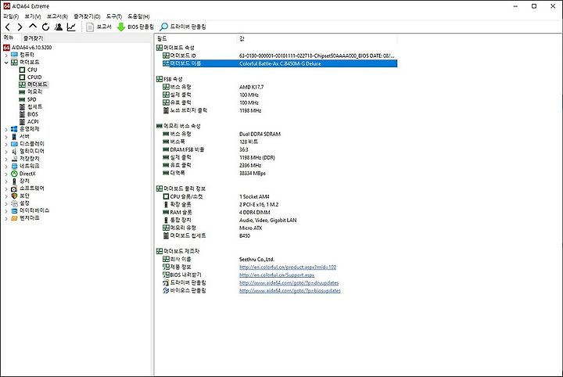Expand the 서버 node chevron

click(6, 136)
